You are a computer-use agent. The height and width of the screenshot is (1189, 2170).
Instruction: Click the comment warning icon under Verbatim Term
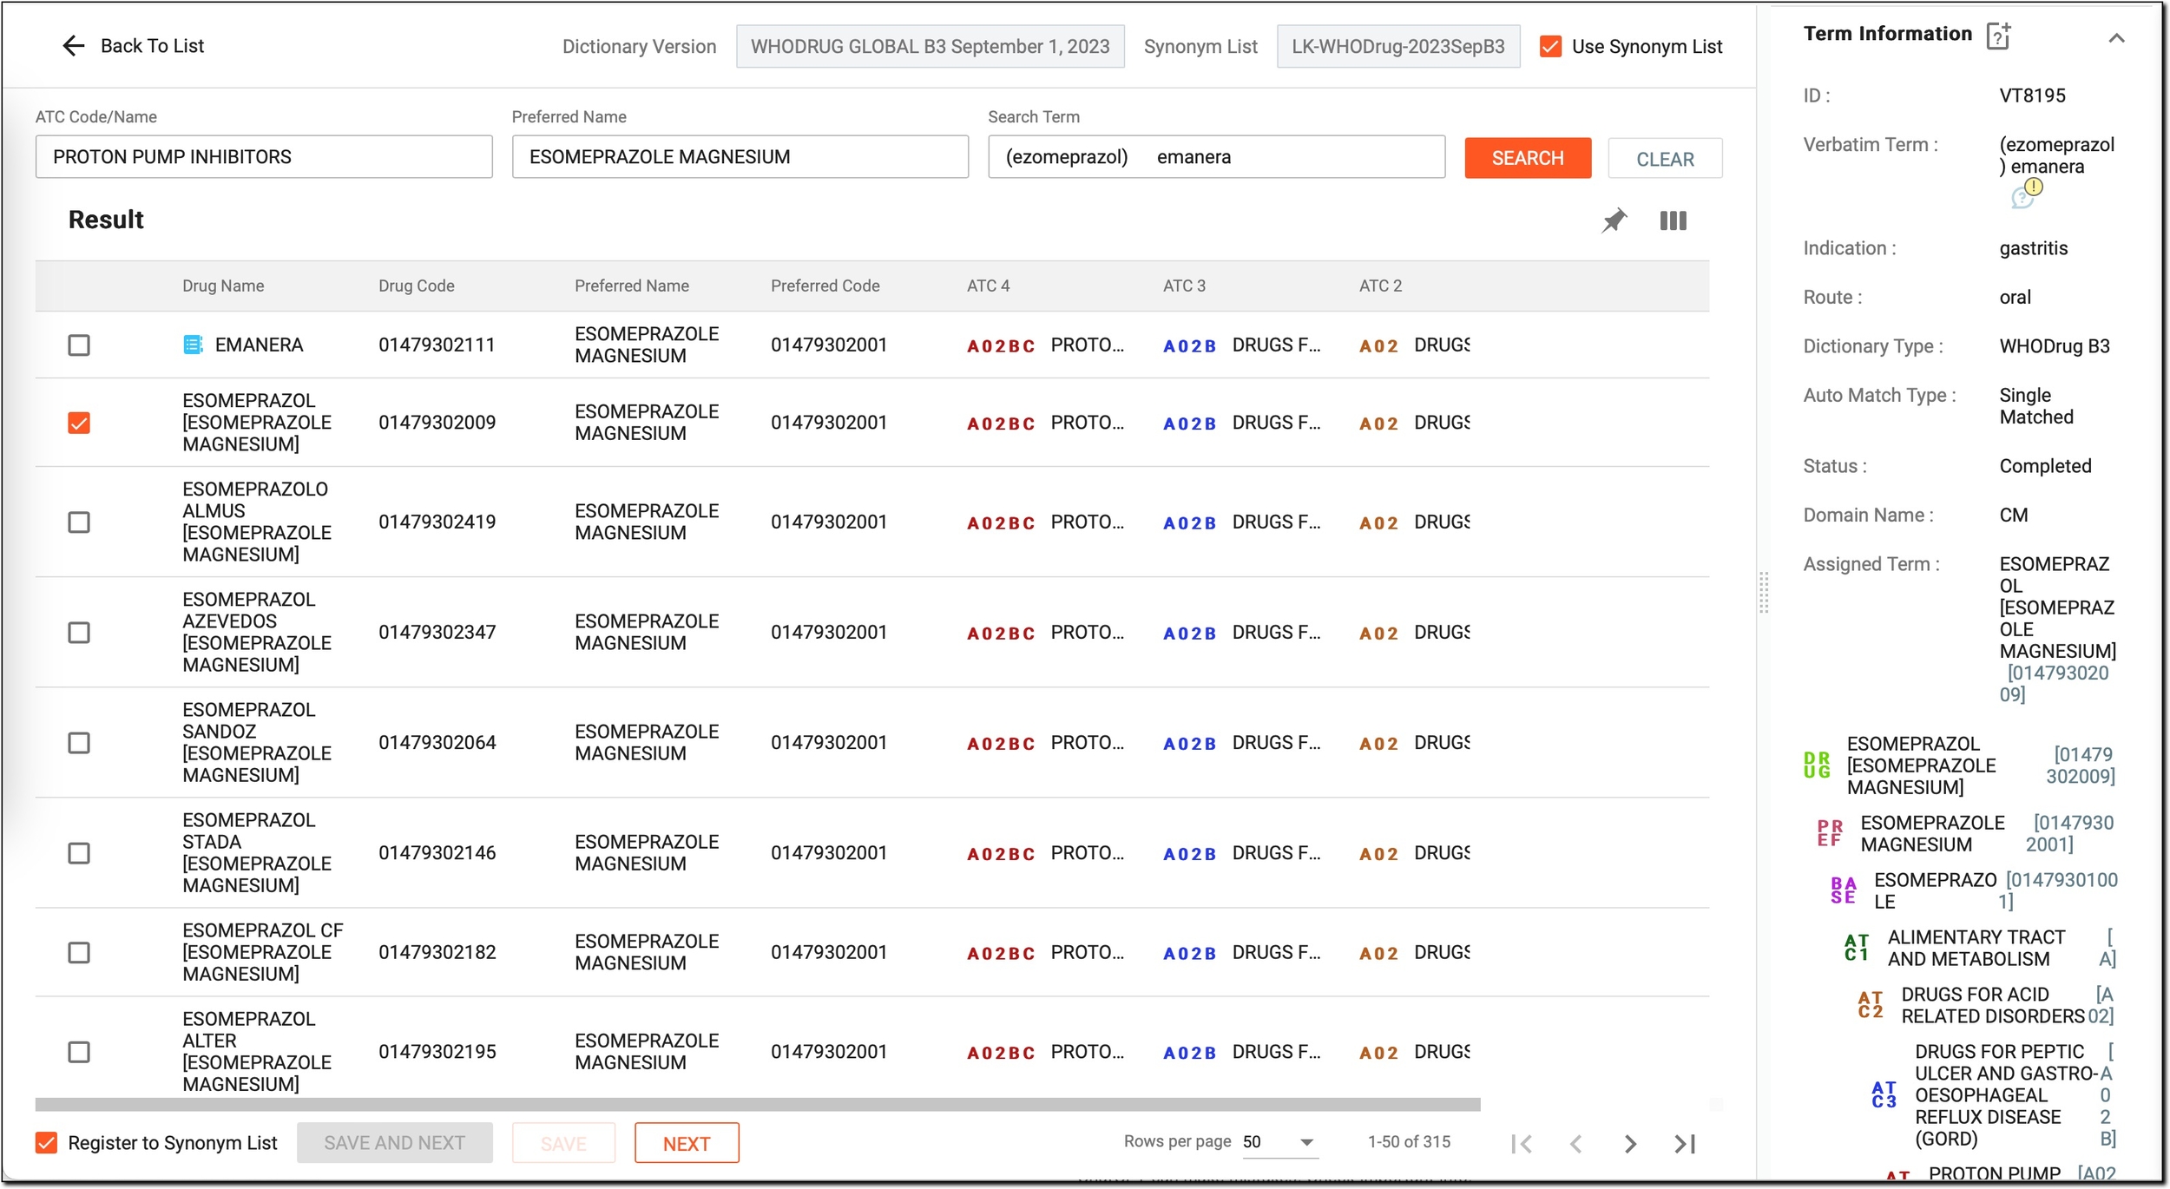pos(2026,194)
